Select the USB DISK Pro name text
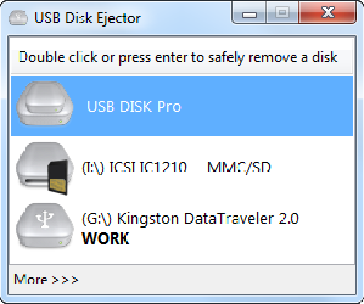Screen dimensions: 364x304 (134, 106)
